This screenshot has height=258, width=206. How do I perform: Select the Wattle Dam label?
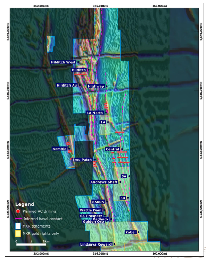[91, 210]
